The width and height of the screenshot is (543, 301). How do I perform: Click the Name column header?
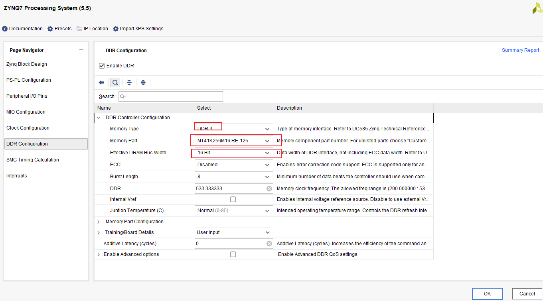click(x=144, y=108)
